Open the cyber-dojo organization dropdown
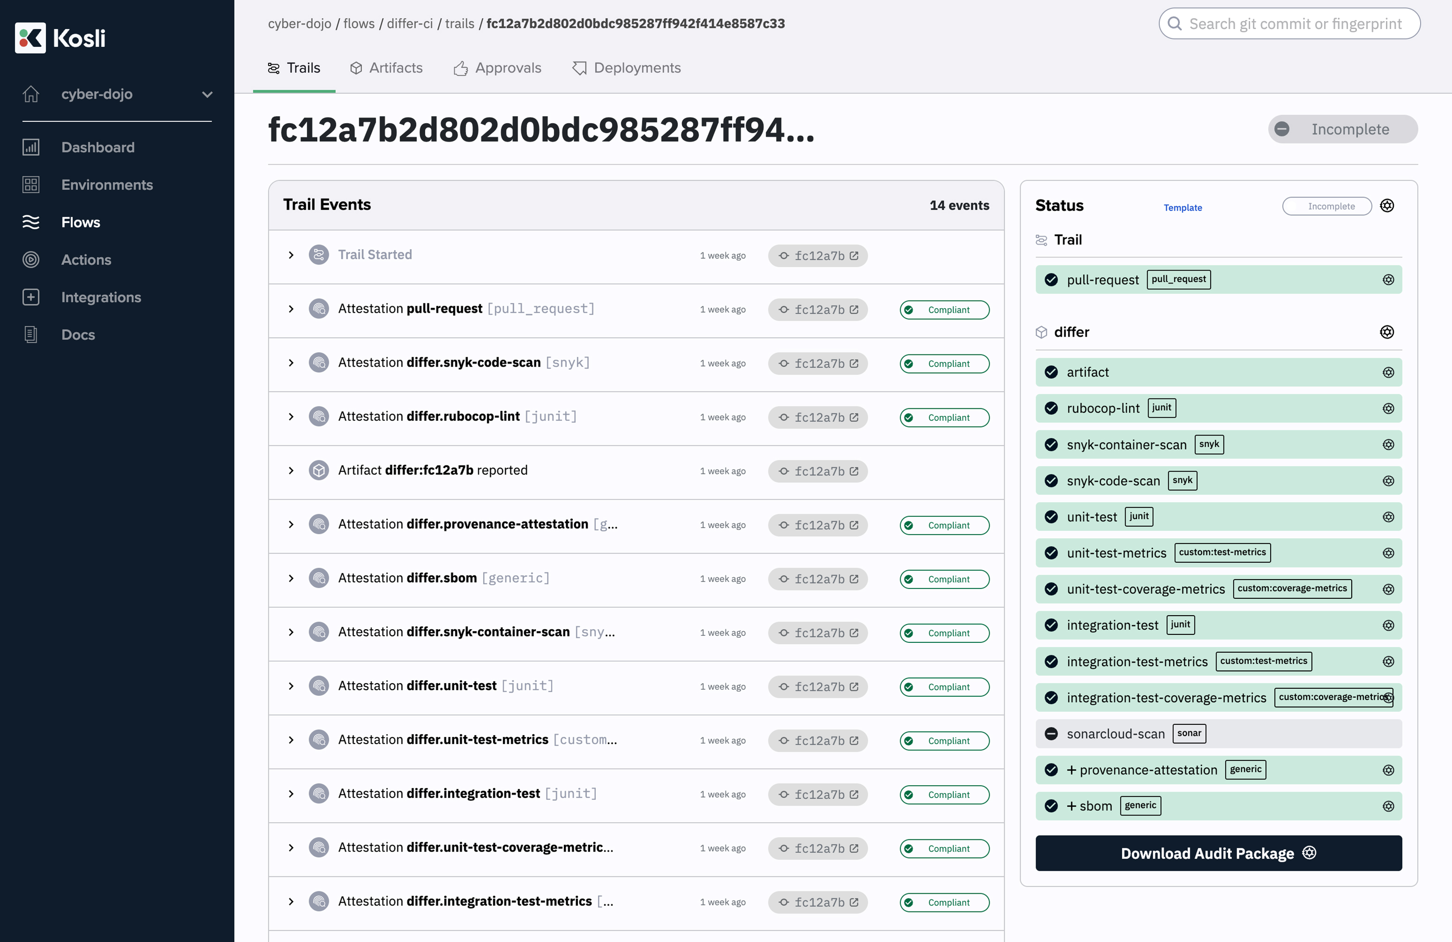The image size is (1452, 942). 117,95
